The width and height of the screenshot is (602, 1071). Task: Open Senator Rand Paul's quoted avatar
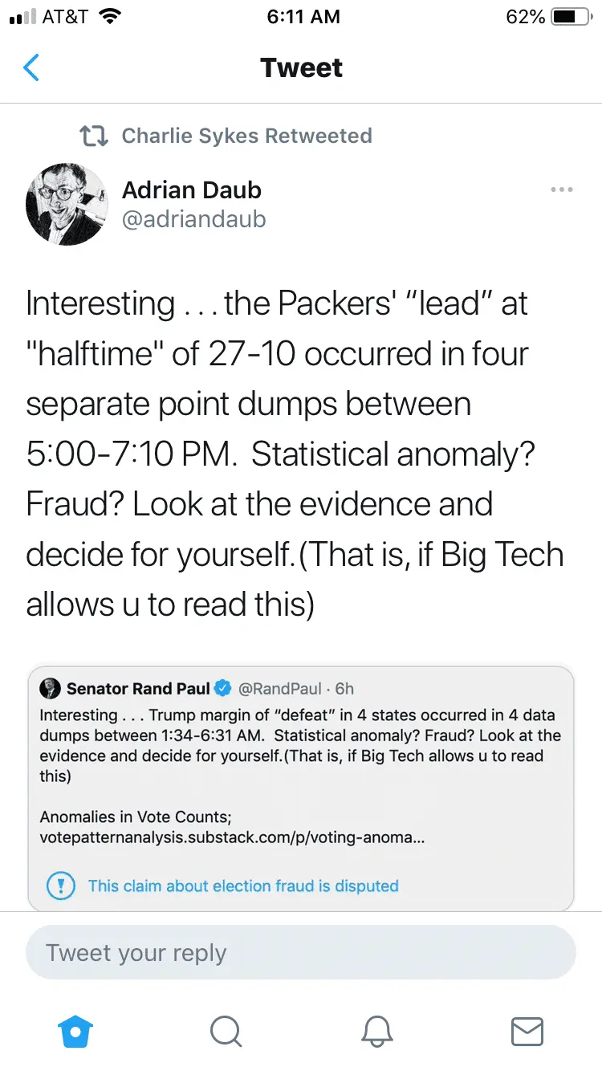pyautogui.click(x=51, y=688)
